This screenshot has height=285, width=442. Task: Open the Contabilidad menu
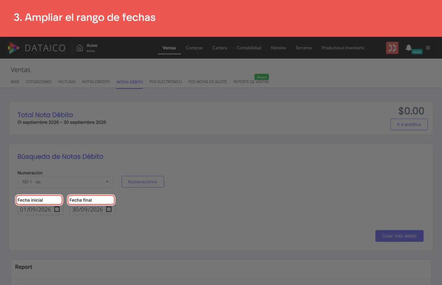(x=249, y=48)
